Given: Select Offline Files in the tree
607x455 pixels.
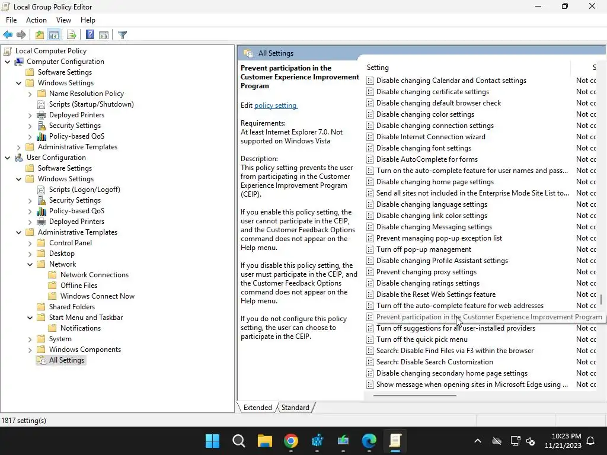Looking at the screenshot, I should (79, 286).
